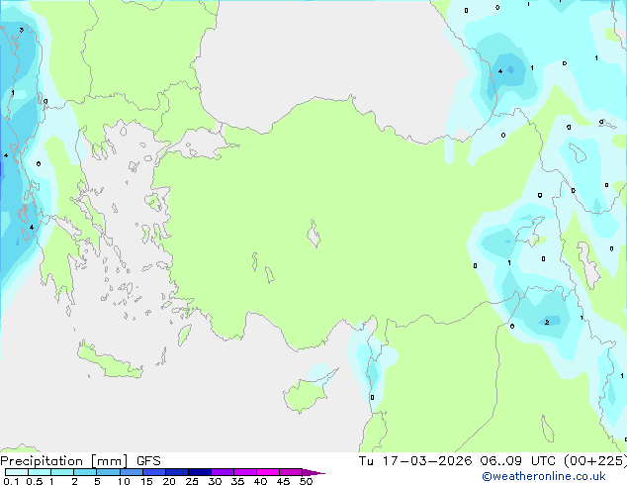Select the 45–50 mm legend swatch

coord(291,472)
